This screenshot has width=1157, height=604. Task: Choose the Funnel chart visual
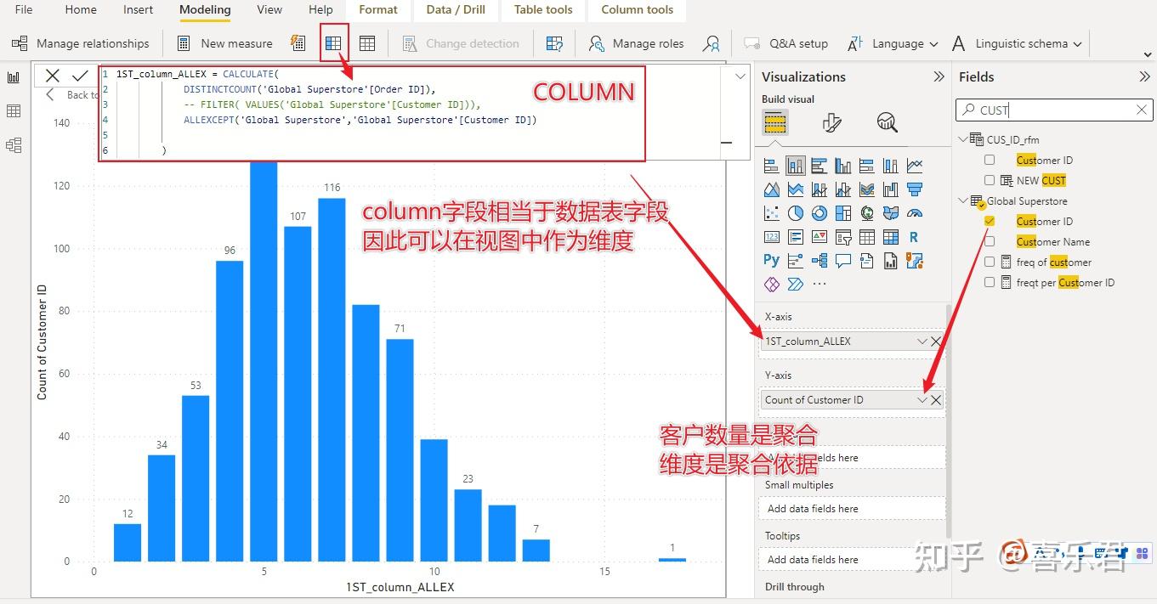915,189
